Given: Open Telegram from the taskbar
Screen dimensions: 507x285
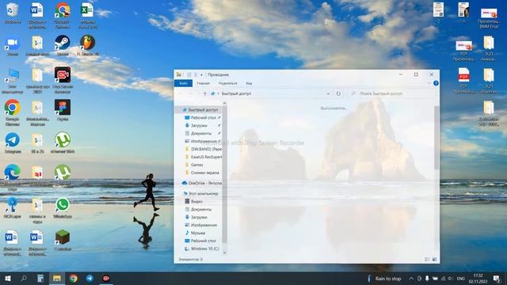Looking at the screenshot, I should click(90, 278).
